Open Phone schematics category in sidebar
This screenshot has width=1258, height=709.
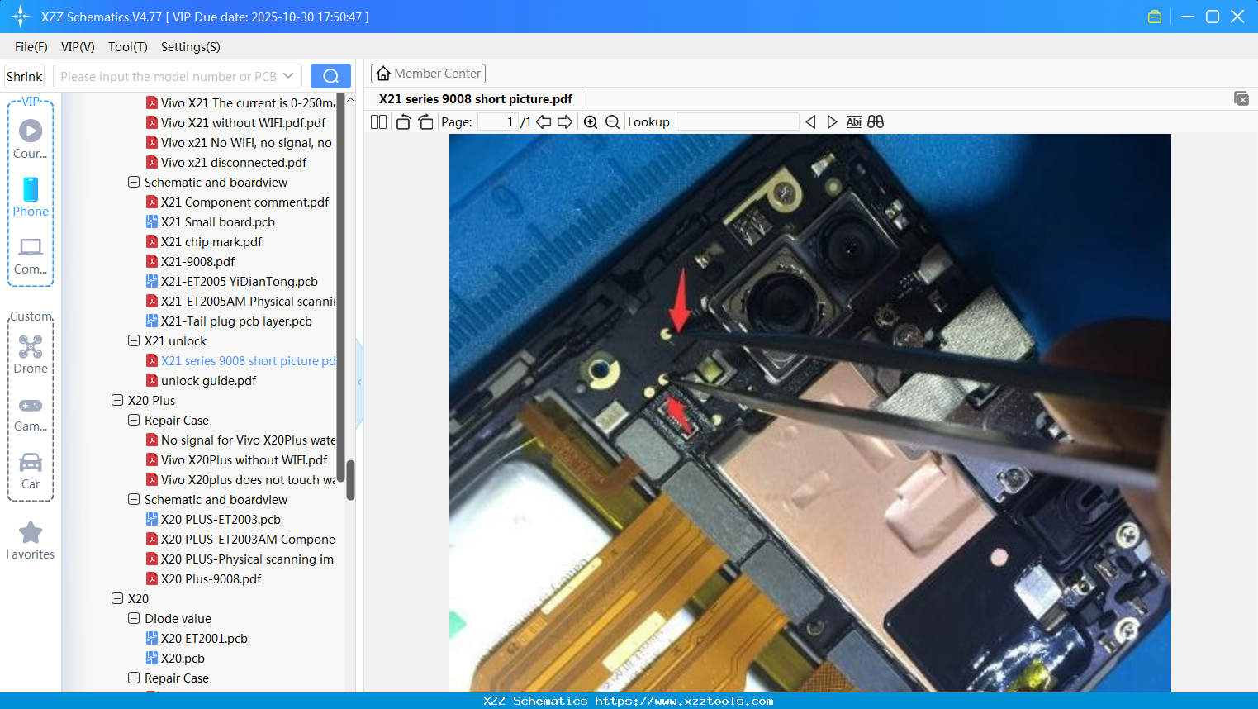point(31,196)
